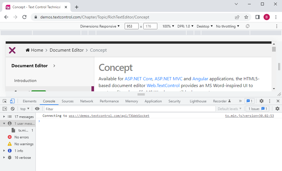
Task: Click the console Filter input field
Action: 85,109
